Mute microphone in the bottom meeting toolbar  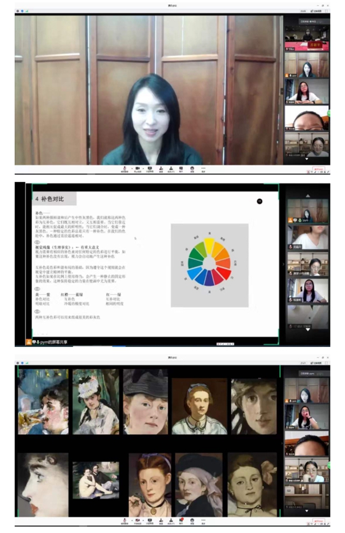[125, 521]
